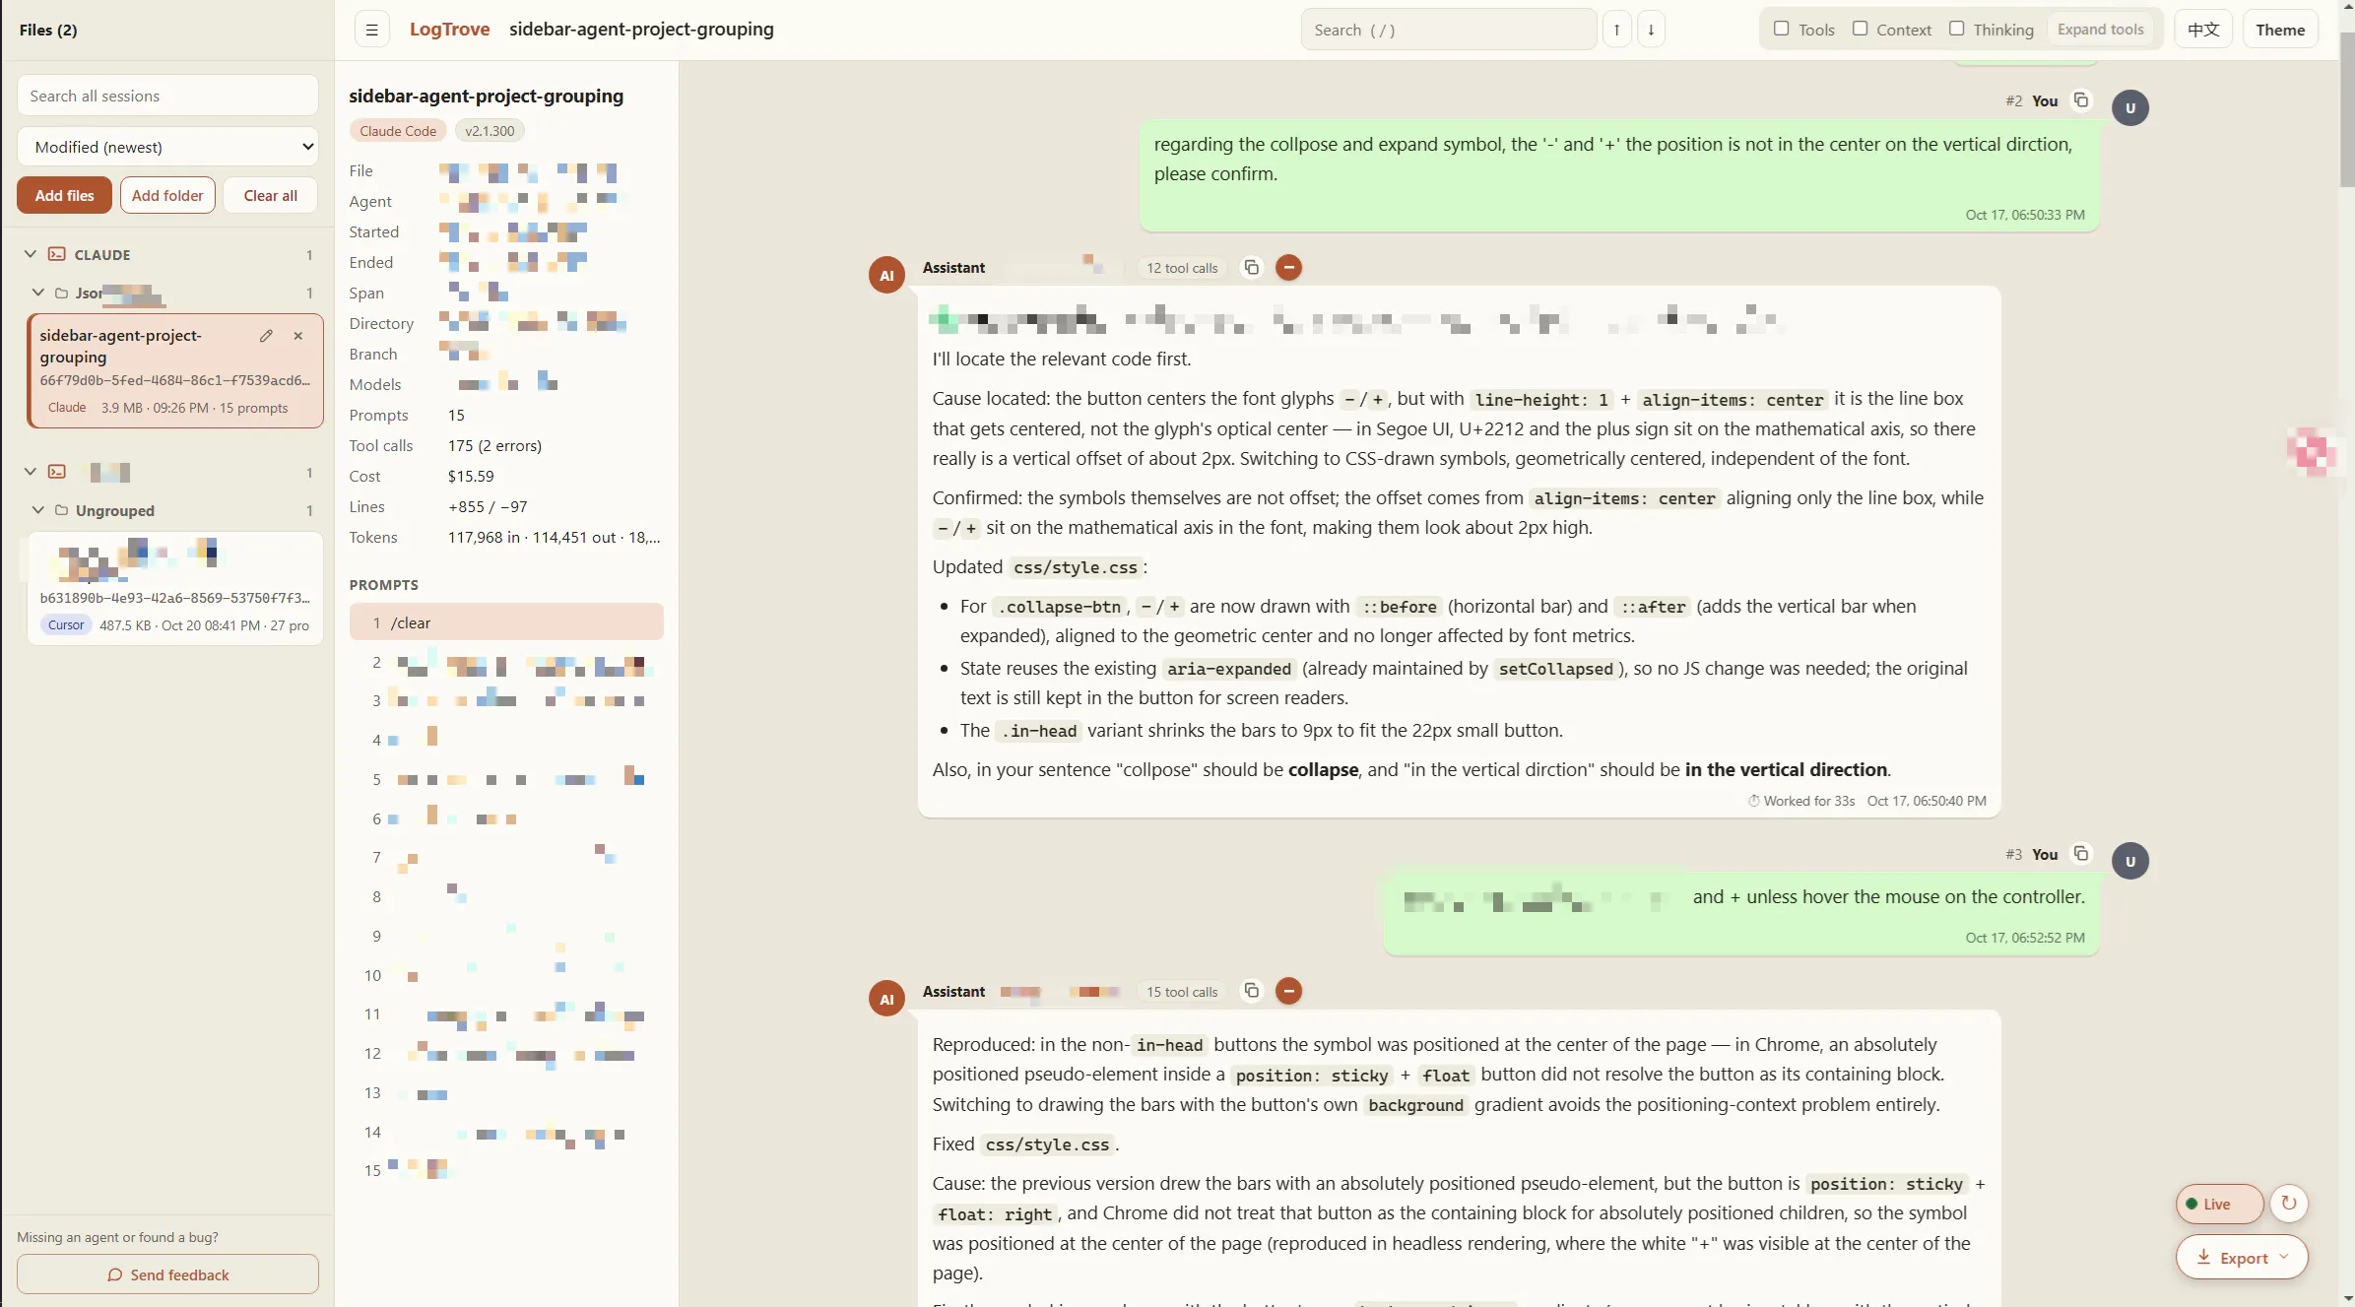
Task: Click the AI avatar of first Assistant reply
Action: [886, 275]
